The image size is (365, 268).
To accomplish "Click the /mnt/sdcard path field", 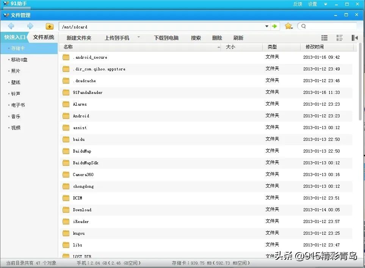I will coord(162,26).
